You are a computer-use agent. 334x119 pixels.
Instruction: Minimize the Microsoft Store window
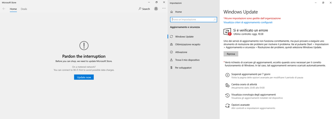pyautogui.click(x=149, y=2)
